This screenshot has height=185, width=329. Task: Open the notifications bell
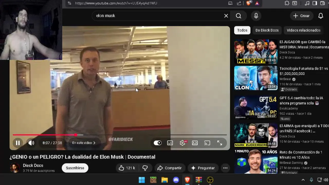[x=321, y=16]
